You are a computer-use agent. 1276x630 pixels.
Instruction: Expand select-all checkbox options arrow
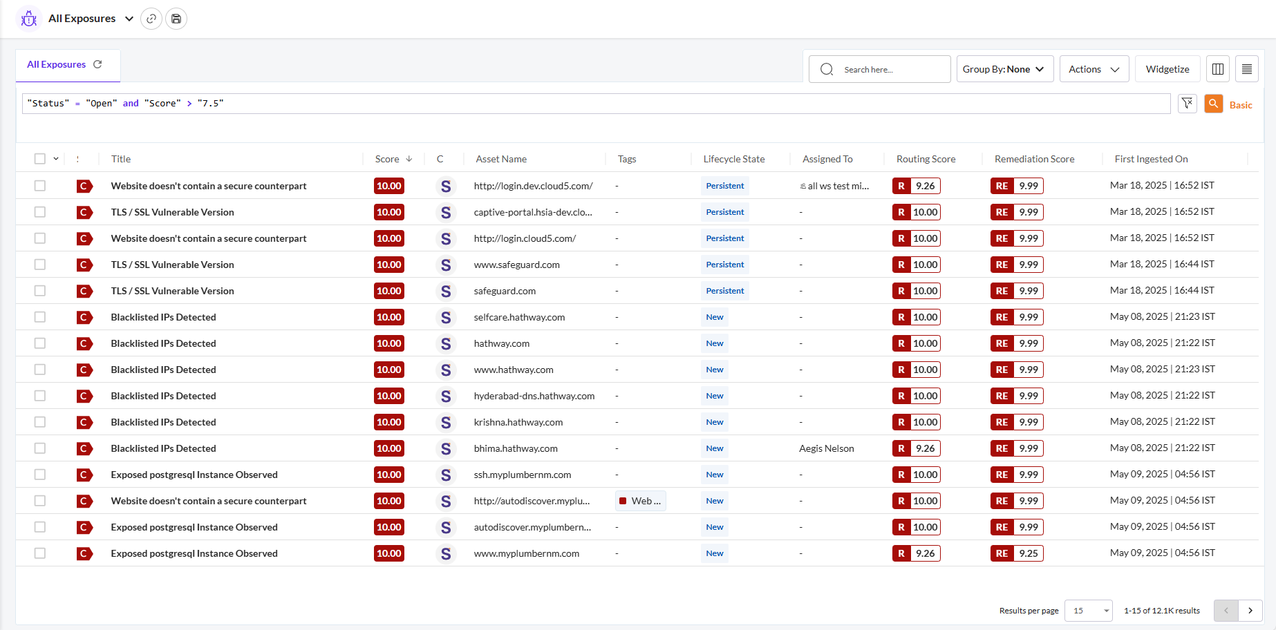(x=56, y=159)
